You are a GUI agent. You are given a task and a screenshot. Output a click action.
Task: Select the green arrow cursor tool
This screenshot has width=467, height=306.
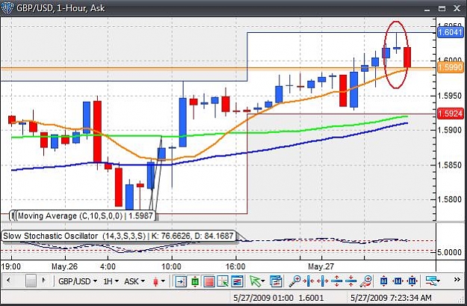point(255,281)
